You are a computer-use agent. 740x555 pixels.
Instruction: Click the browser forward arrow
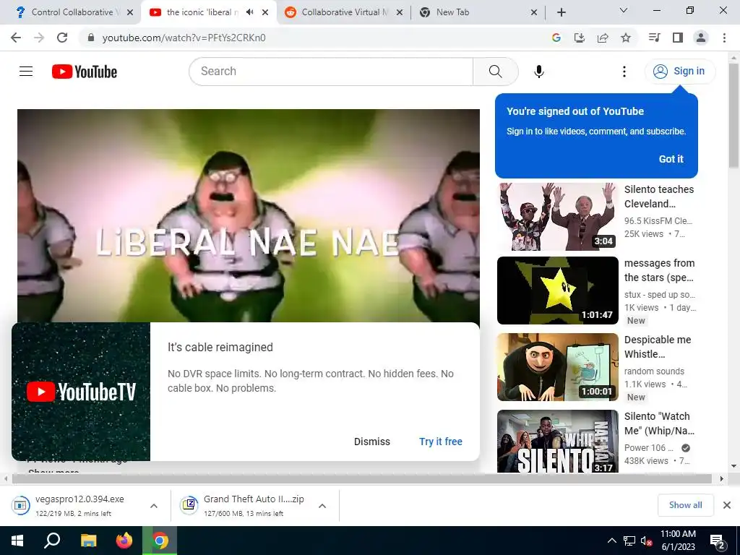tap(39, 38)
